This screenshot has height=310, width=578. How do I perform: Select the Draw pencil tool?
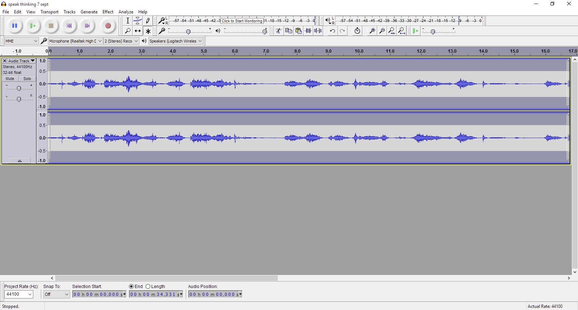point(148,21)
